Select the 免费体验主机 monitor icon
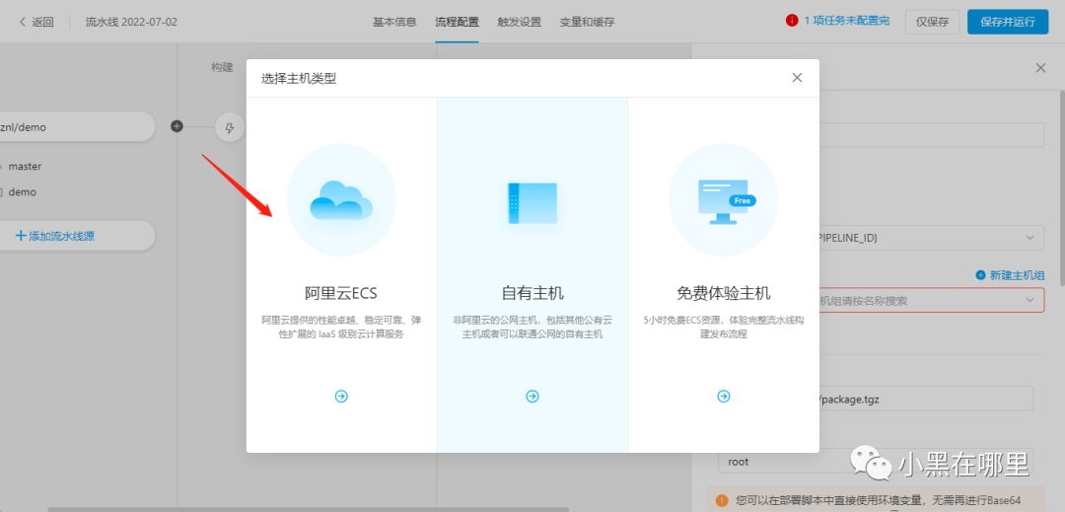This screenshot has height=512, width=1065. 724,199
